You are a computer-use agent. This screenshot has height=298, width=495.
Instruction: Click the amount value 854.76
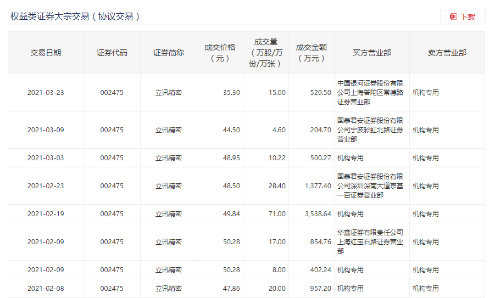tap(321, 242)
